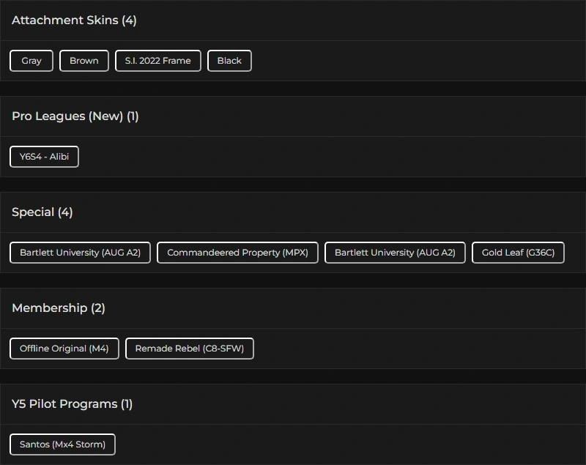
Task: Select the Gray attachment skin tag
Action: (x=31, y=61)
